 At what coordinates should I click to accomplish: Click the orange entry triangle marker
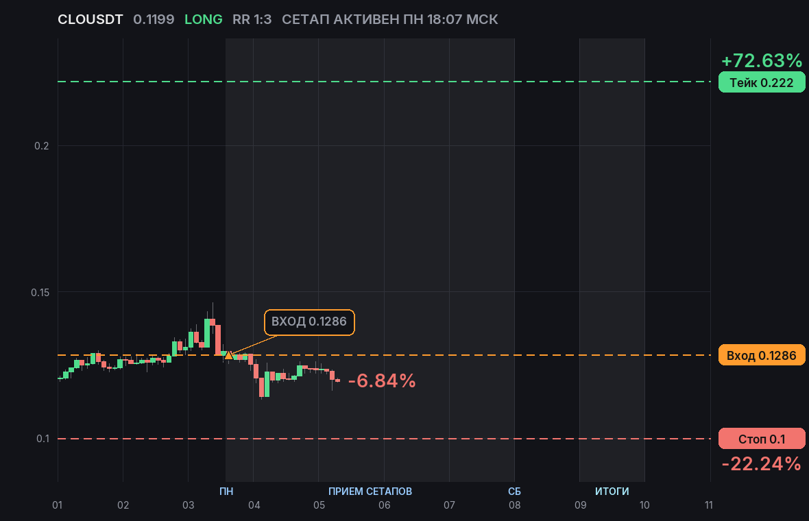tap(228, 355)
